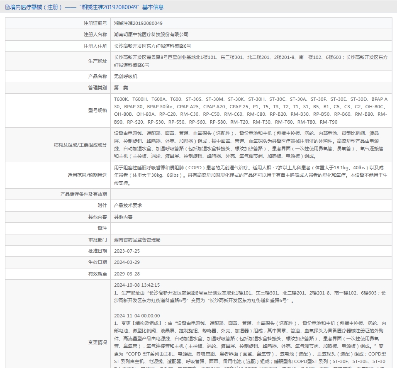Viewport: 397px width, 368px height.
Task: Select expiry date 2029-03-28
Action: coord(127,274)
